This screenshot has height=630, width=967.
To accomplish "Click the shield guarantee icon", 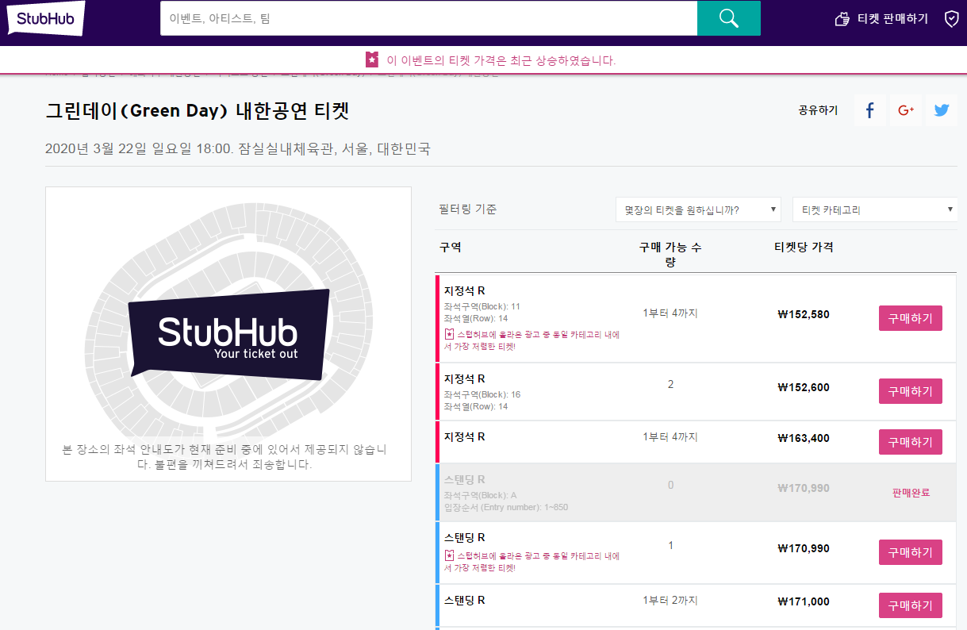I will pos(951,18).
